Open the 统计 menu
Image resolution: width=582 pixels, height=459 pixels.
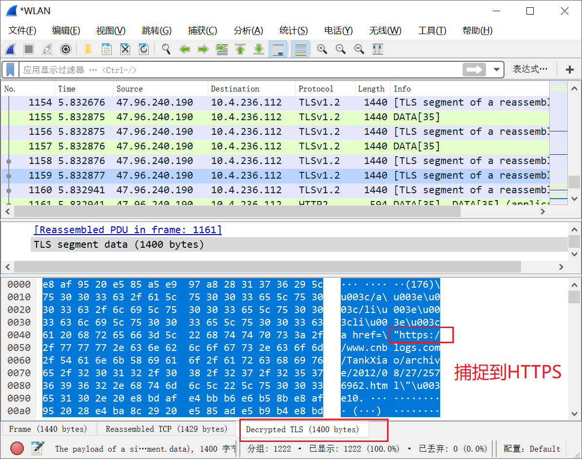[x=293, y=30]
